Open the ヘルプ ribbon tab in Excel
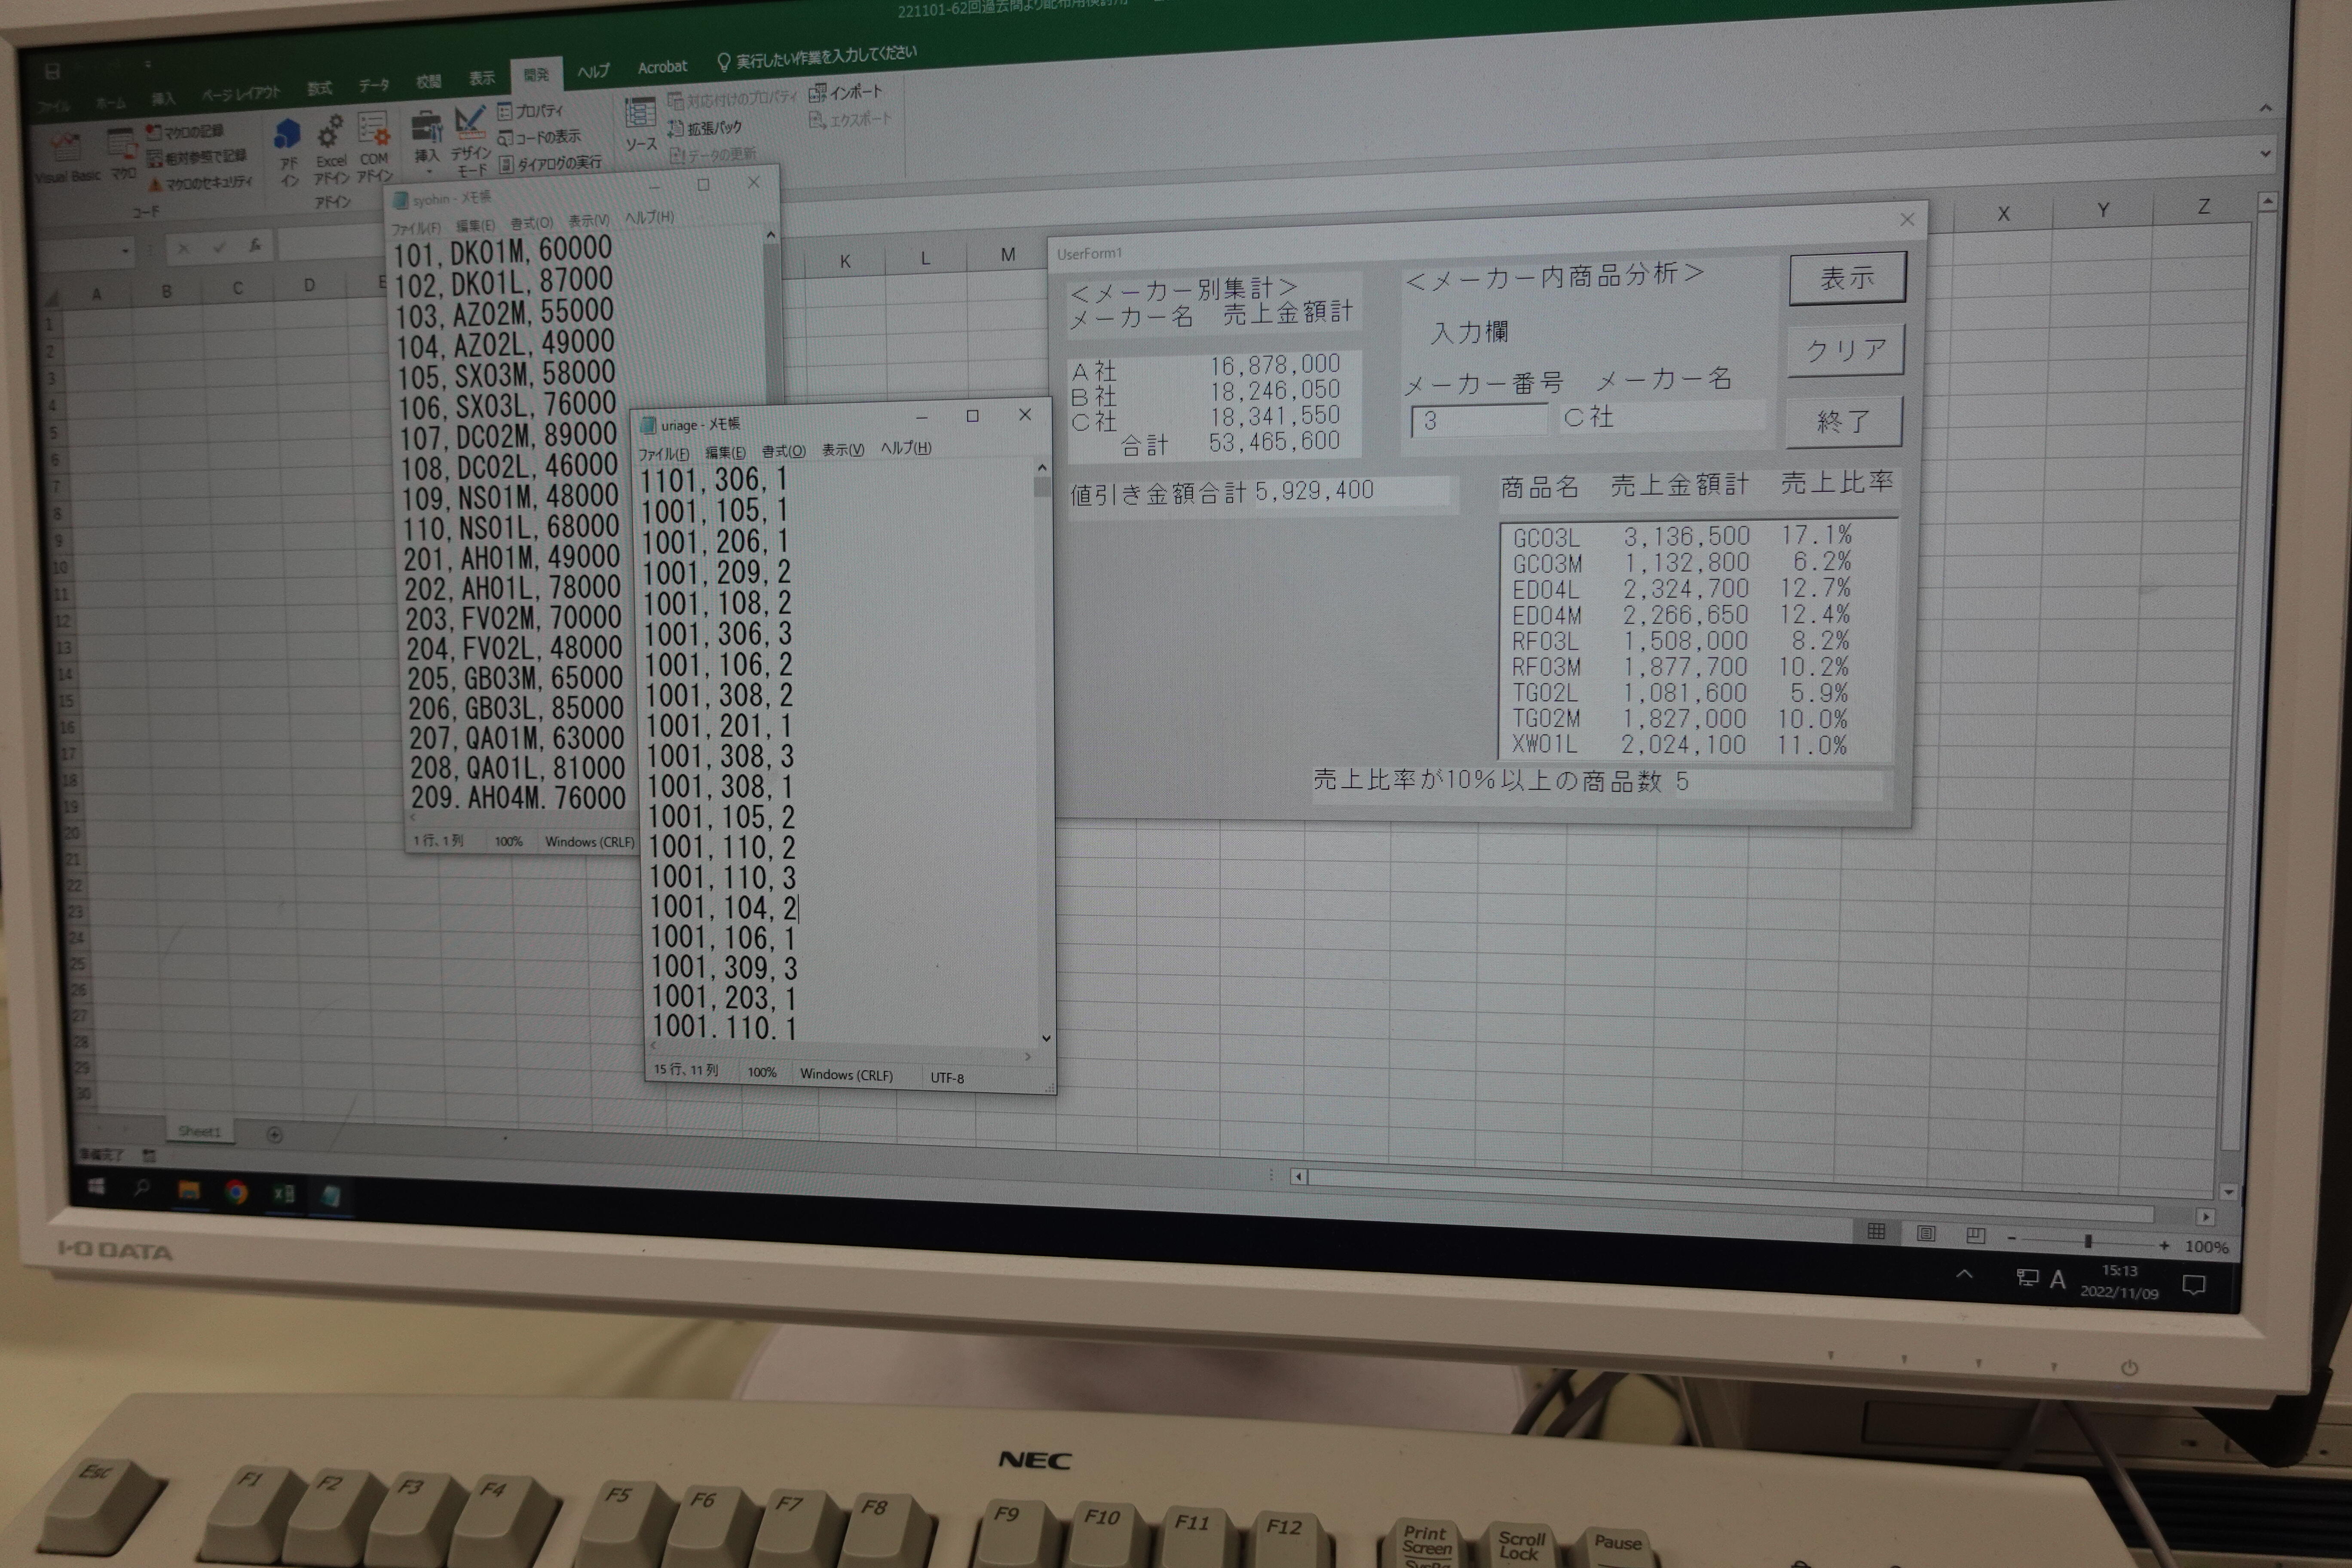 point(593,71)
